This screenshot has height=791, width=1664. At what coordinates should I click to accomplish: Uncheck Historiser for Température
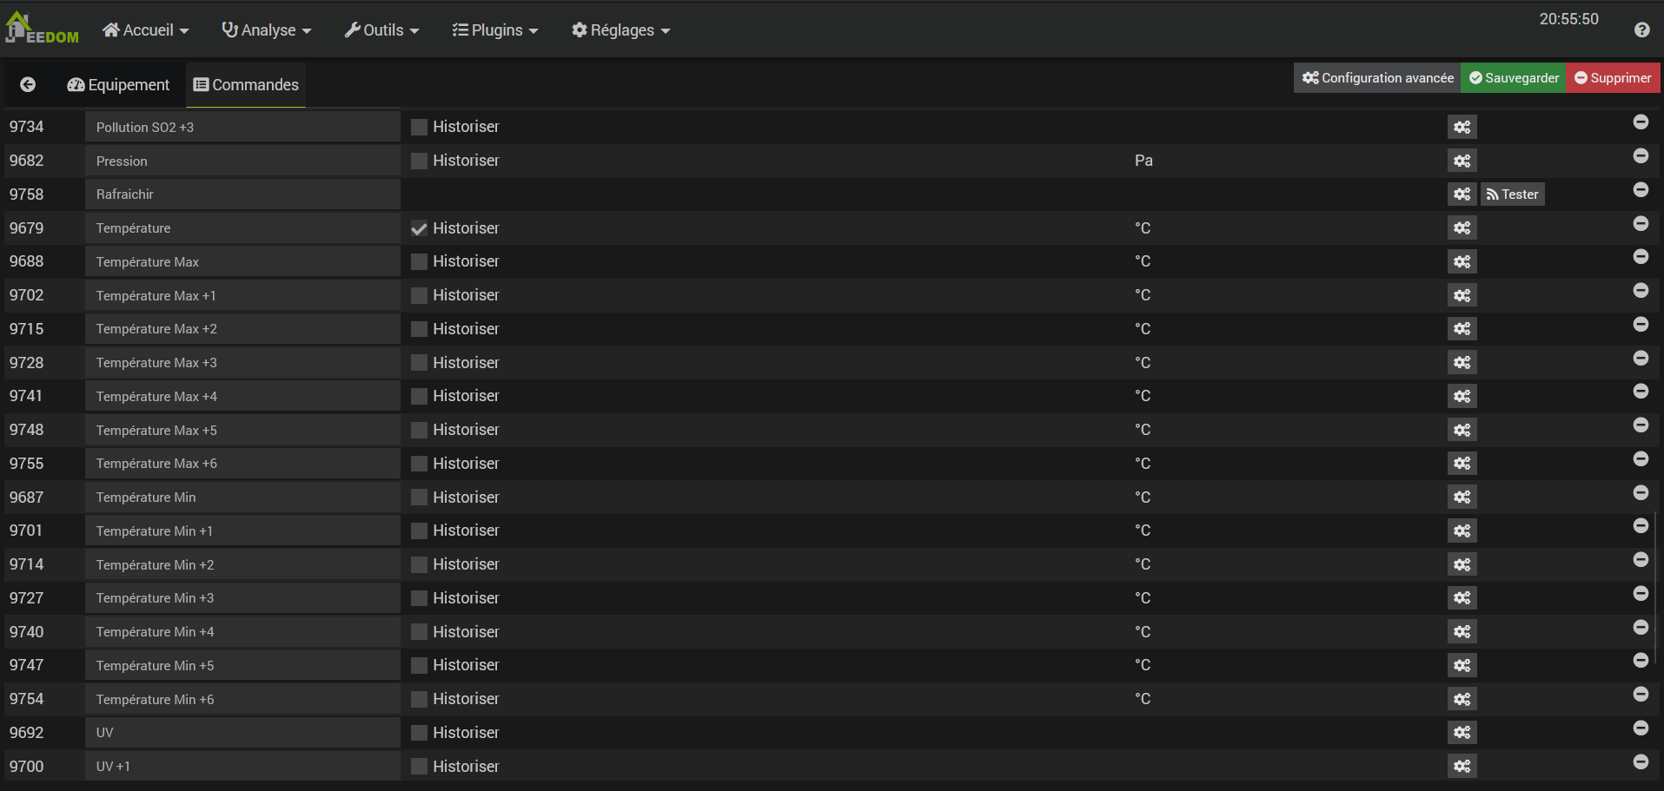coord(419,228)
